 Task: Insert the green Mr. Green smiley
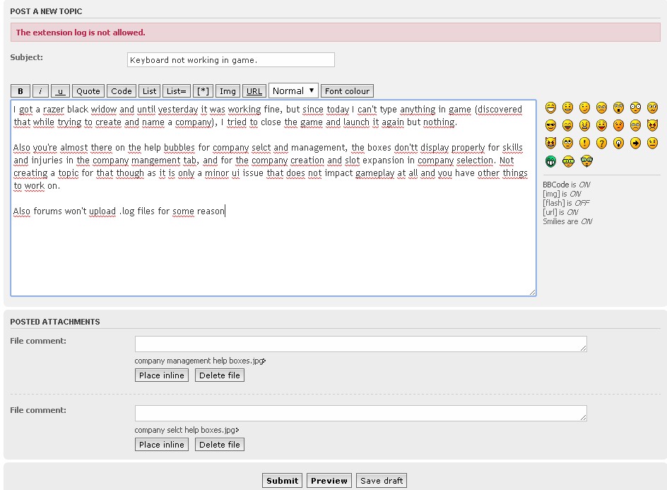pos(551,161)
